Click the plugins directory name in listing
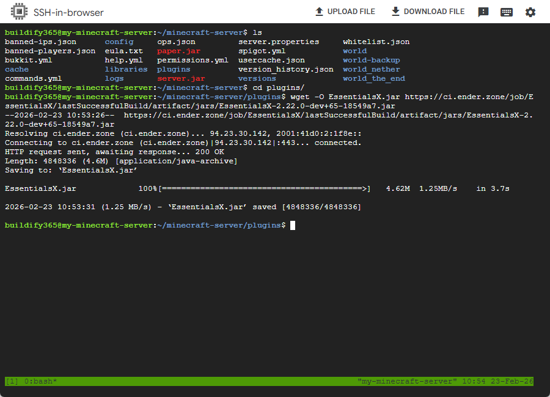This screenshot has height=397, width=550. [x=174, y=70]
